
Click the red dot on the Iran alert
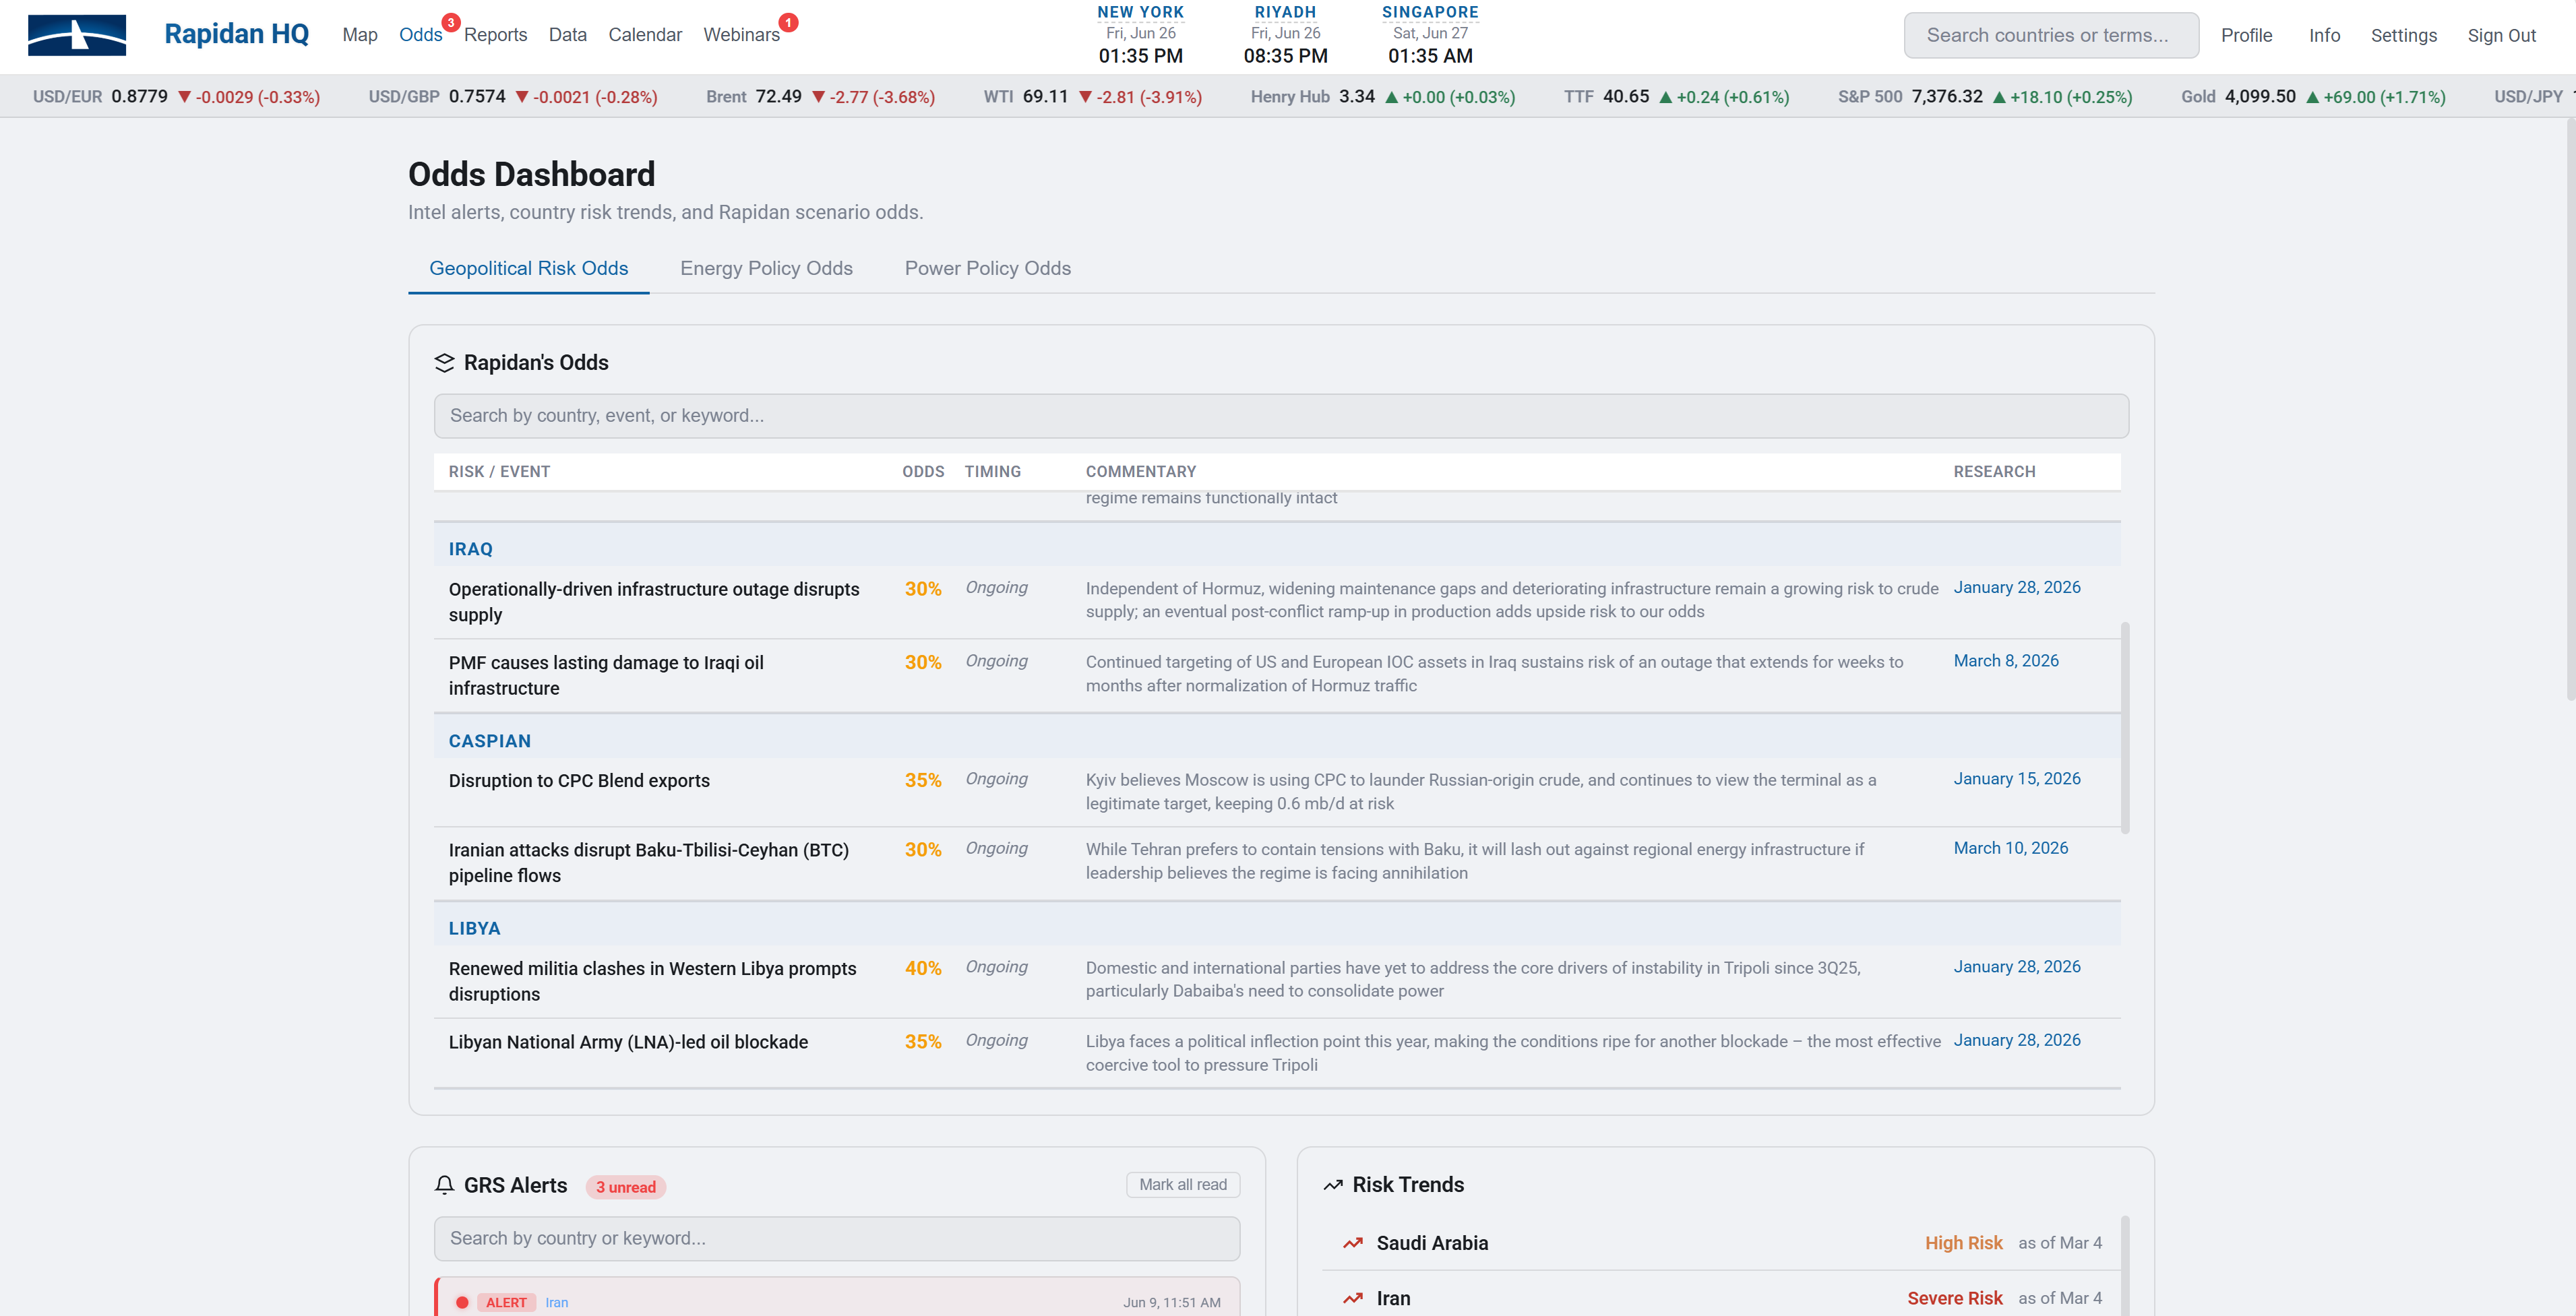point(462,1302)
